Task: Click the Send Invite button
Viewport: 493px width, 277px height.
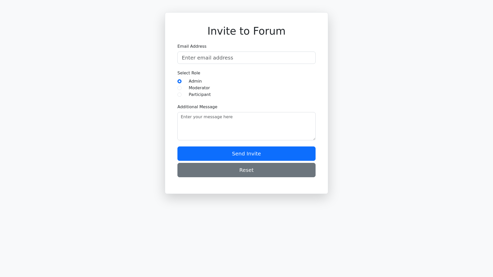Action: tap(246, 154)
